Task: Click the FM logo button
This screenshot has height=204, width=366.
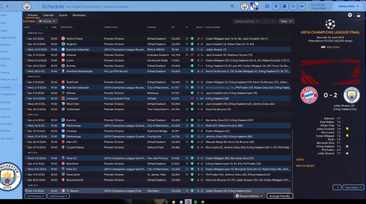Action: (301, 6)
